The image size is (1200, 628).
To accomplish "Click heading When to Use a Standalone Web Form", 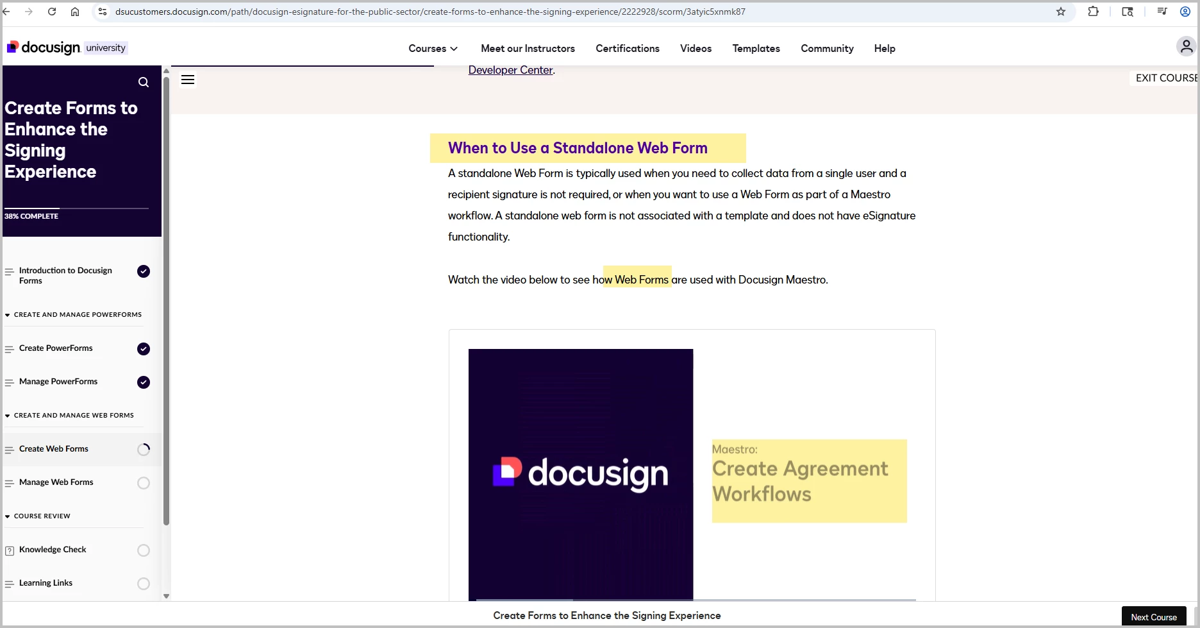I will click(x=578, y=148).
